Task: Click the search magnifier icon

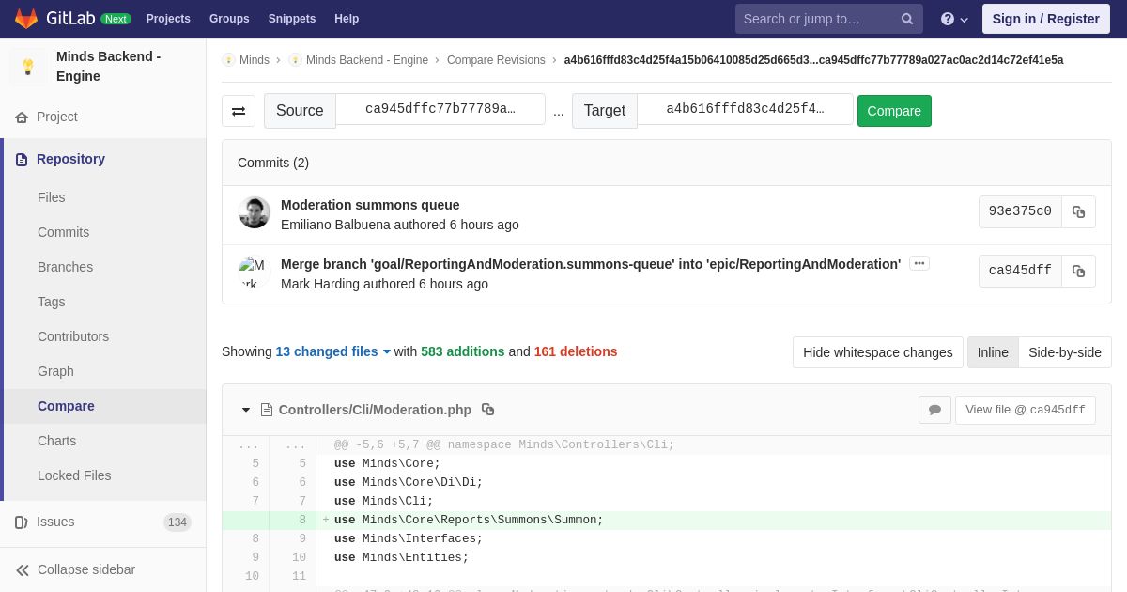Action: tap(907, 19)
